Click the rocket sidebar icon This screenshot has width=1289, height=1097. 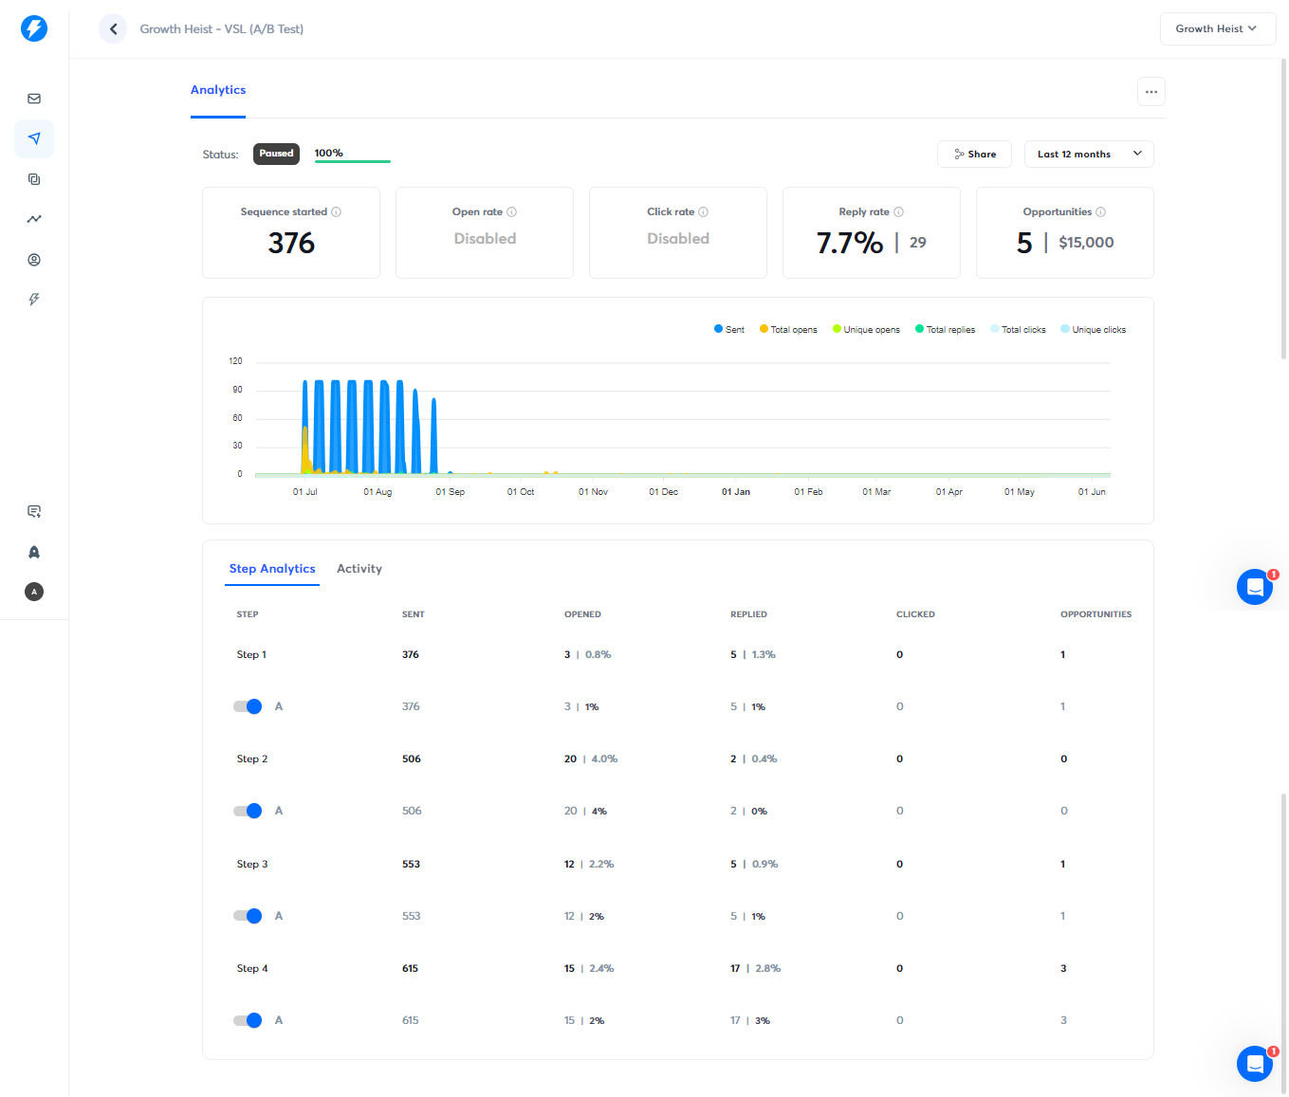[x=34, y=552]
